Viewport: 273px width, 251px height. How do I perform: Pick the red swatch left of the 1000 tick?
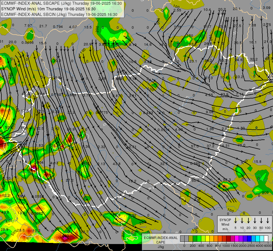[x=224, y=238]
